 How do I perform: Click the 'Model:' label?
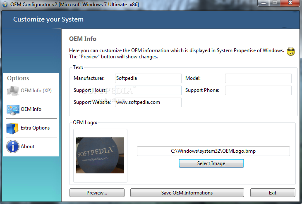[193, 78]
